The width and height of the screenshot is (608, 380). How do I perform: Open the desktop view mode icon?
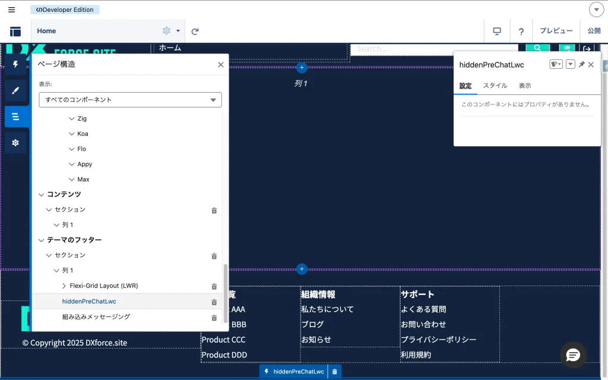pyautogui.click(x=497, y=31)
